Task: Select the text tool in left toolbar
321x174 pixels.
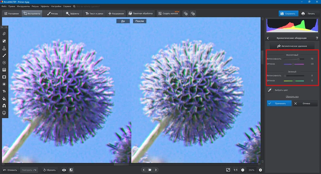Action: (x=4, y=91)
